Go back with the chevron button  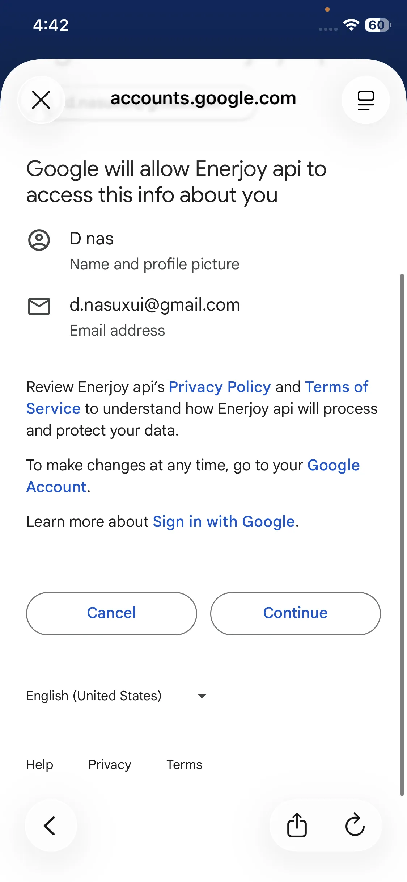tap(51, 826)
